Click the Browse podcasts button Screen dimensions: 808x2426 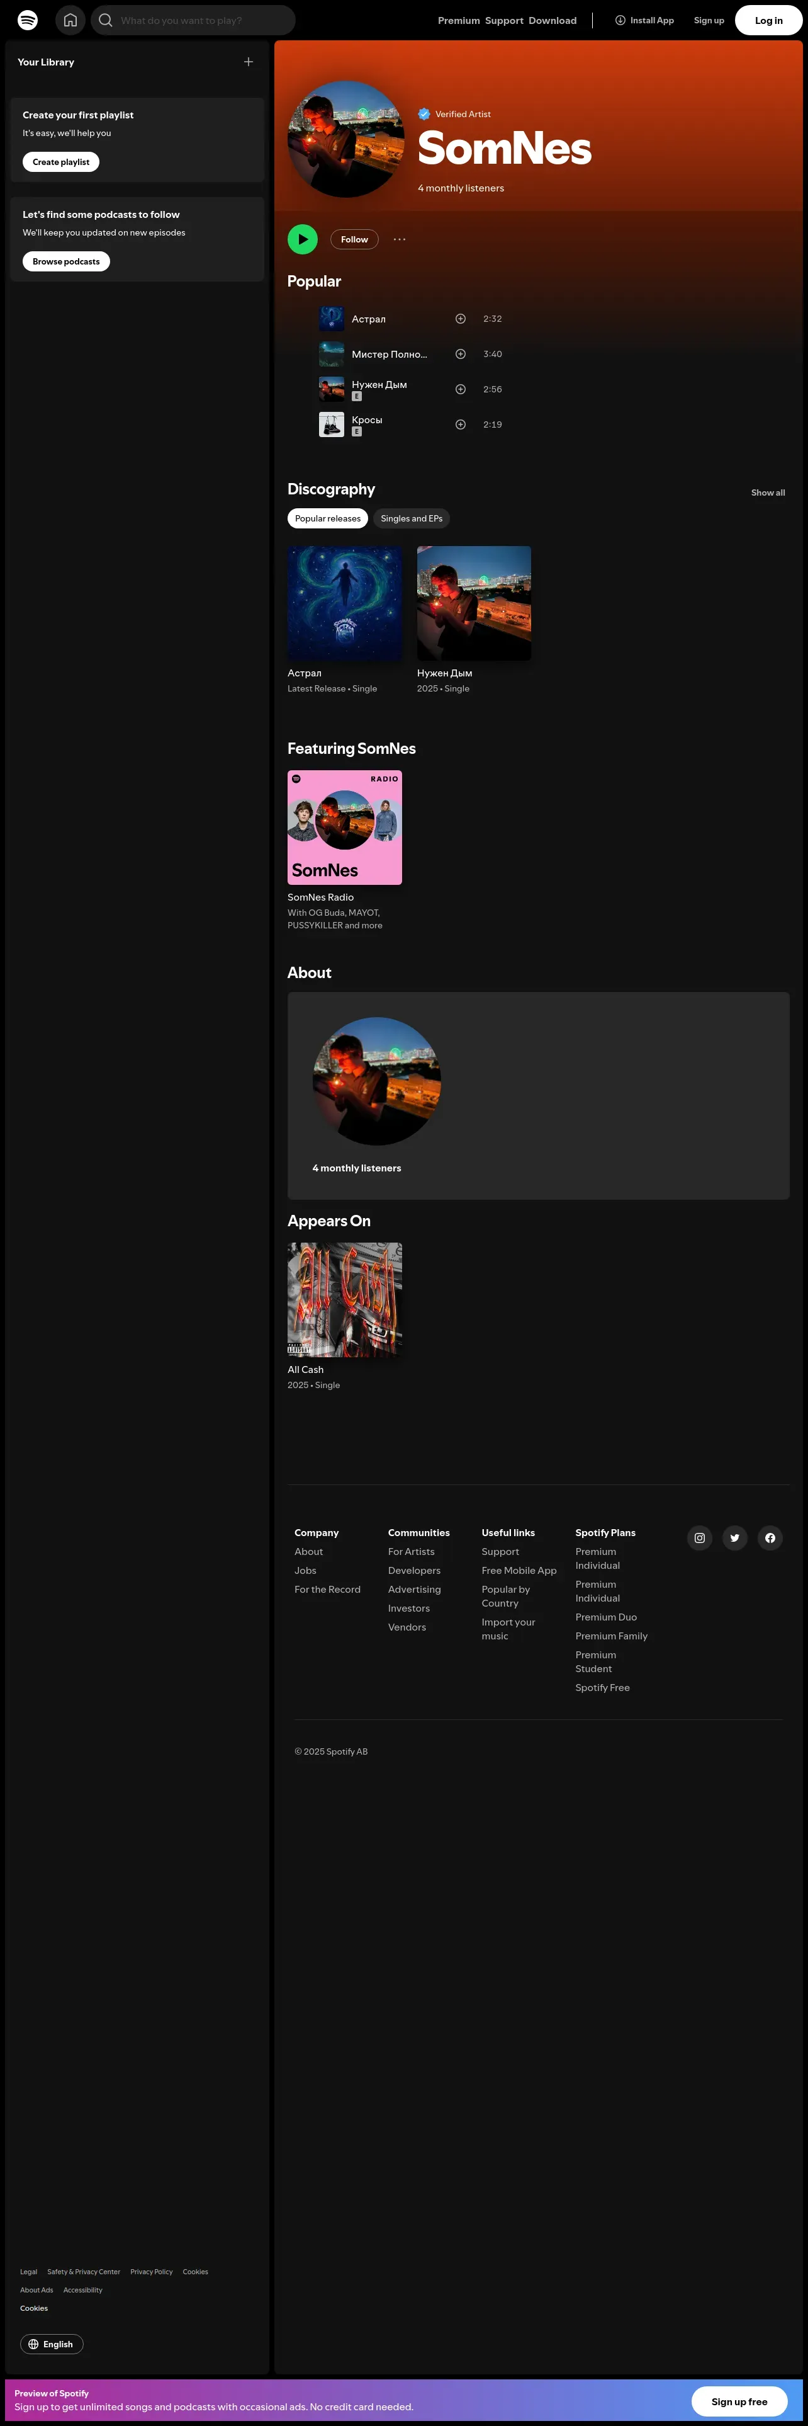pos(66,262)
